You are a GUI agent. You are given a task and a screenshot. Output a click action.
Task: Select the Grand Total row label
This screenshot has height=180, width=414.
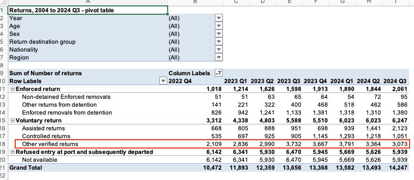click(26, 168)
